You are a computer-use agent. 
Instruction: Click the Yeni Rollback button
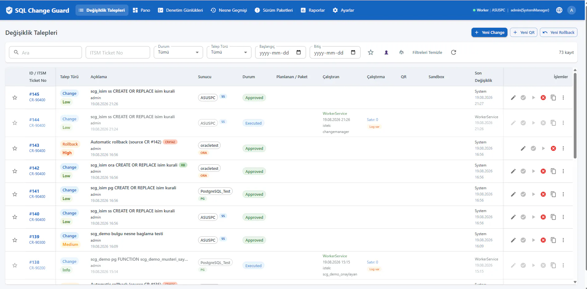pyautogui.click(x=559, y=32)
